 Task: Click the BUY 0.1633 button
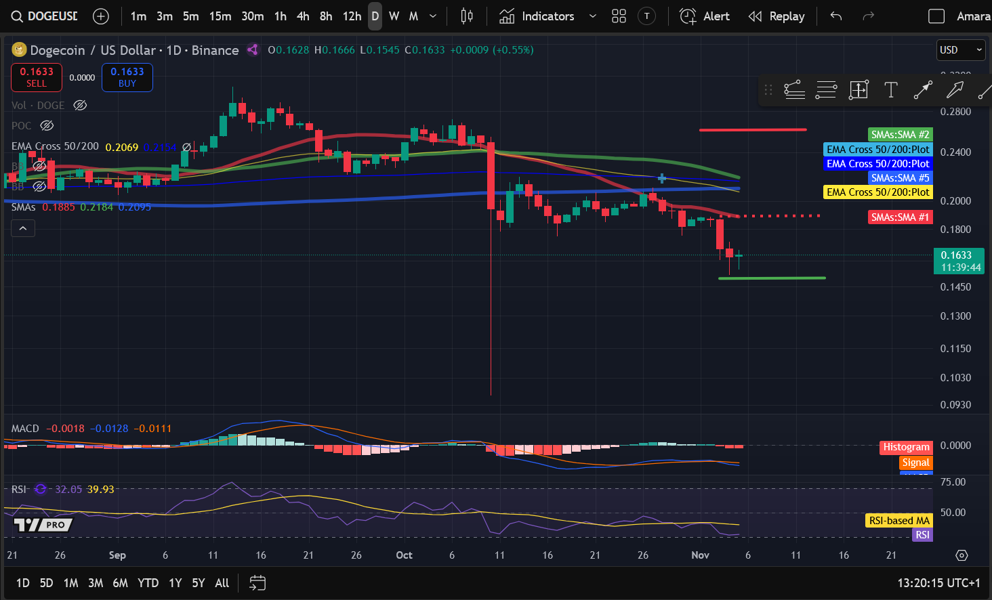[127, 77]
